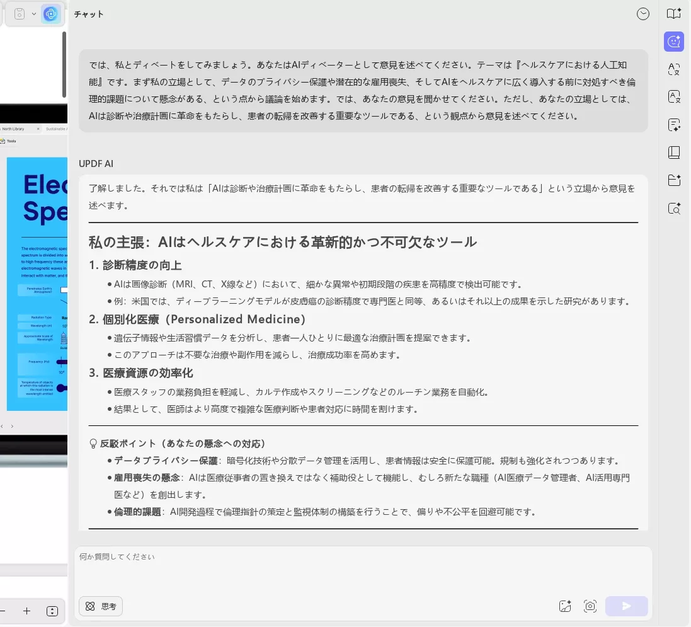This screenshot has width=691, height=627.
Task: Expand the dropdown chevron beside the save icon
Action: [34, 14]
